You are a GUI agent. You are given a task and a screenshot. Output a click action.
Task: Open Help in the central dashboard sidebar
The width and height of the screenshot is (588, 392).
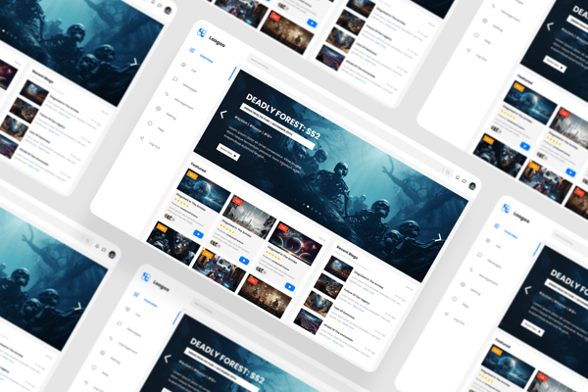(x=161, y=129)
